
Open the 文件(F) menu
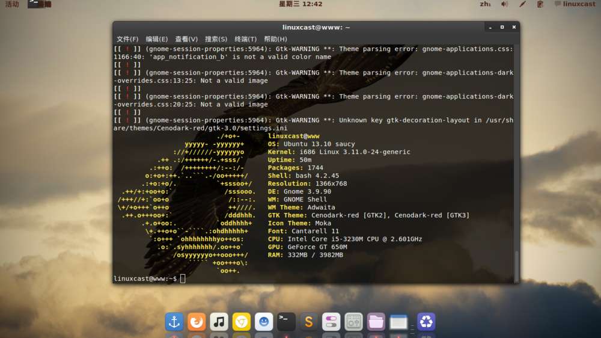click(127, 39)
